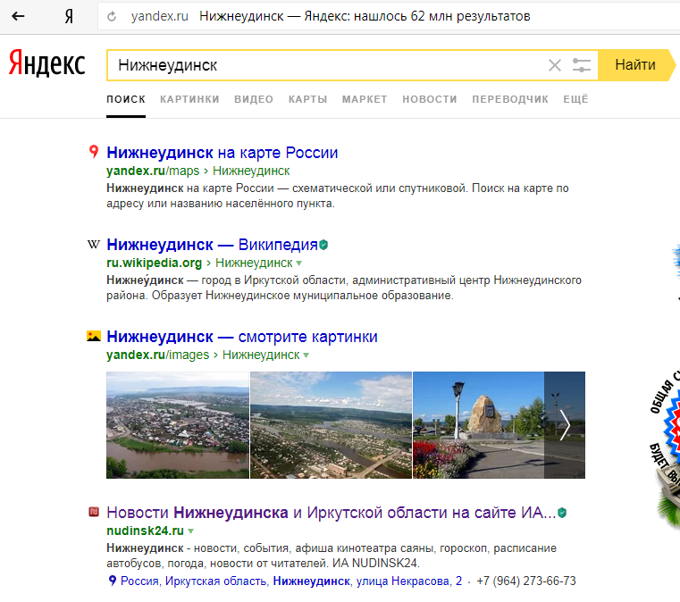Click the nudinsk24 red favicon
The image size is (680, 602).
[94, 512]
